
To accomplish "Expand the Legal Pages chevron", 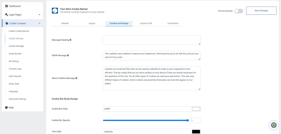I will coord(39,15).
